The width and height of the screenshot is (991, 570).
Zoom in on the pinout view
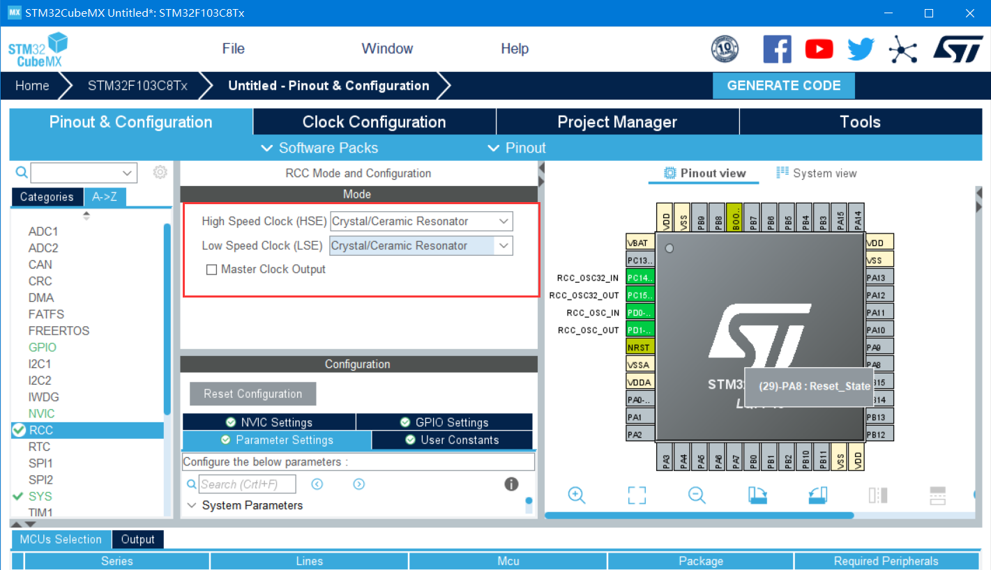(x=576, y=495)
